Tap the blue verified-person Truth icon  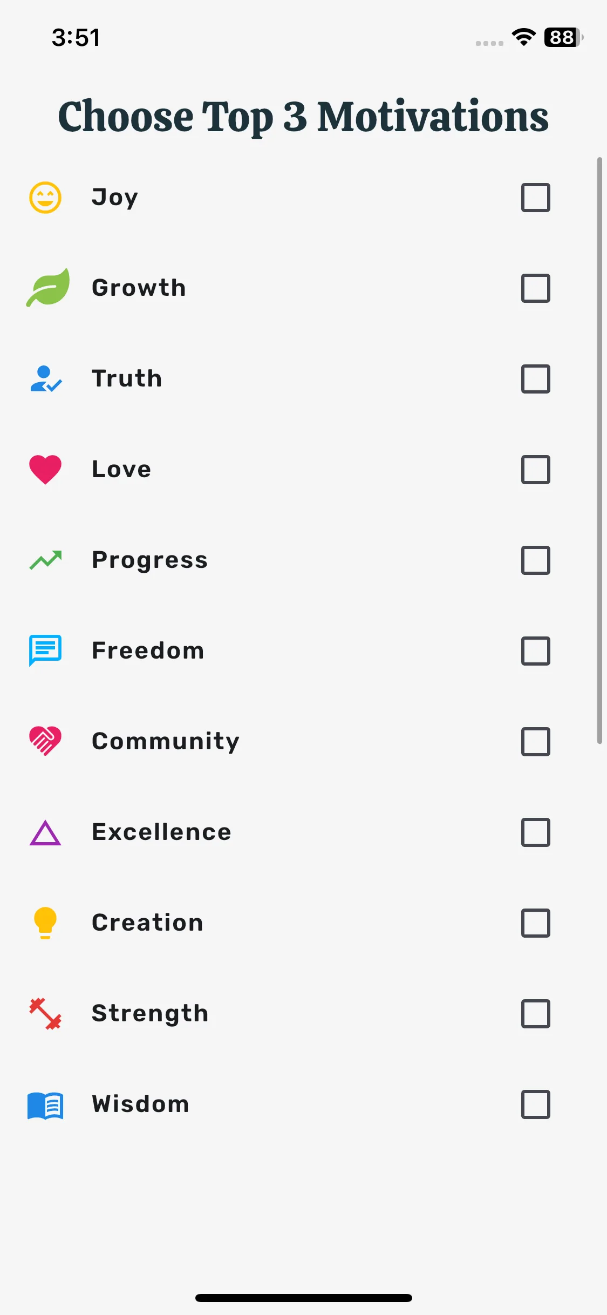click(x=46, y=379)
